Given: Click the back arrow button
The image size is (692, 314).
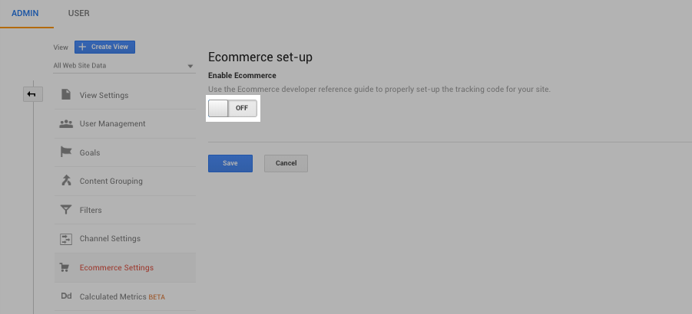Looking at the screenshot, I should tap(32, 93).
